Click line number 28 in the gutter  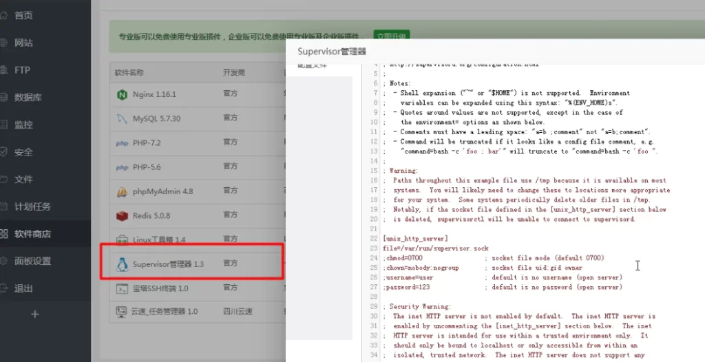373,297
